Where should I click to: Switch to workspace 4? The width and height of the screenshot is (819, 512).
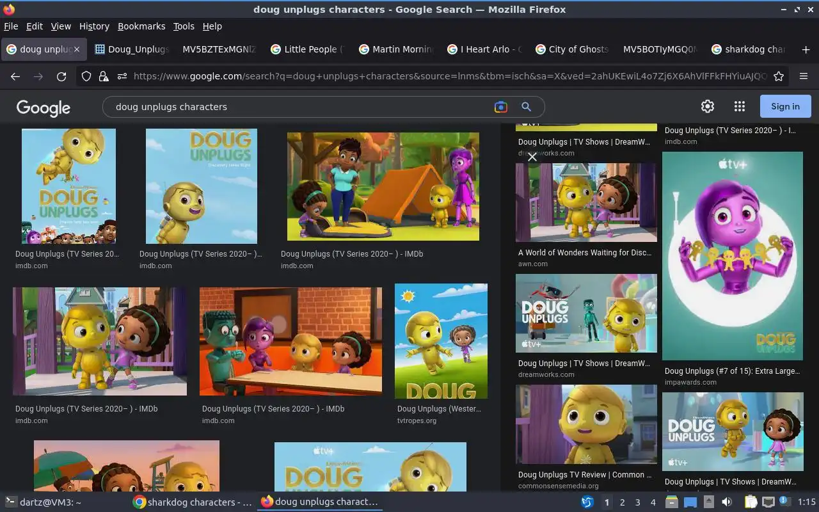point(653,502)
